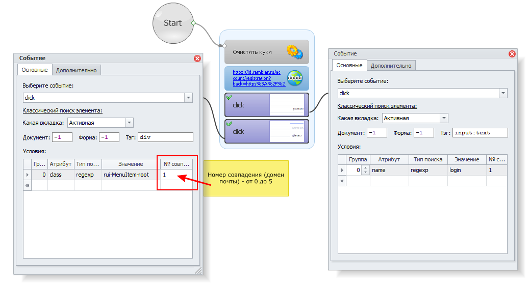The image size is (529, 284).
Task: Close the right Событие dialog
Action: [512, 53]
